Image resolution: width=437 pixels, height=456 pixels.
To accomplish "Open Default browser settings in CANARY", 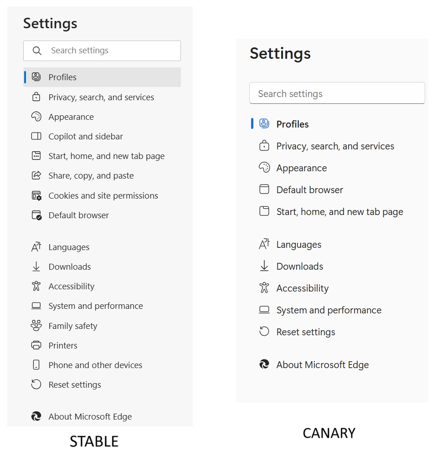I will click(x=310, y=190).
